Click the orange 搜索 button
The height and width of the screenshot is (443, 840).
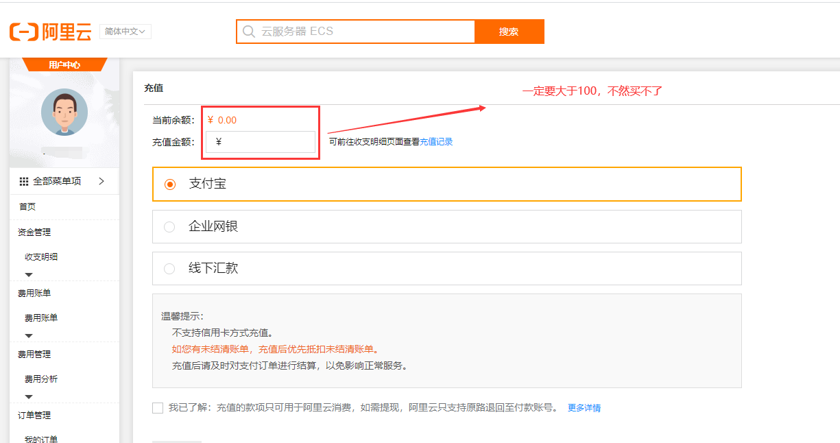coord(509,32)
